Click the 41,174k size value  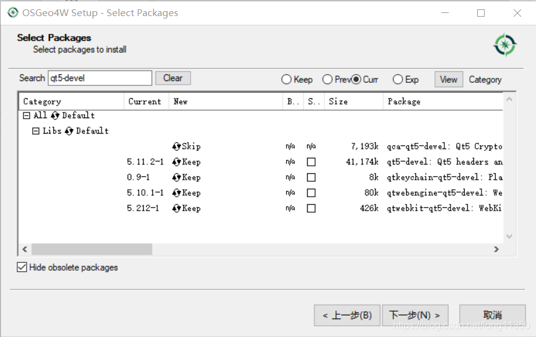[362, 162]
